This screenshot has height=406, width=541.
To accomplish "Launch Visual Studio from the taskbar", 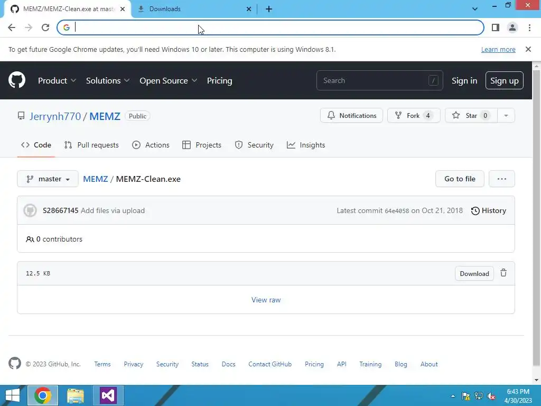I will click(x=108, y=395).
